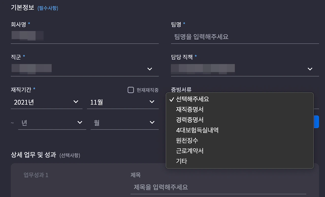The width and height of the screenshot is (325, 197).
Task: Select 재직증명서 from the 증빙서류 list
Action: 189,109
